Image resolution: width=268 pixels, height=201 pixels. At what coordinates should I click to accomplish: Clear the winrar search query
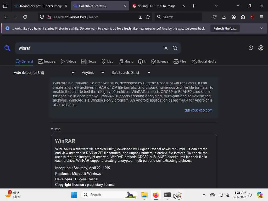166,48
